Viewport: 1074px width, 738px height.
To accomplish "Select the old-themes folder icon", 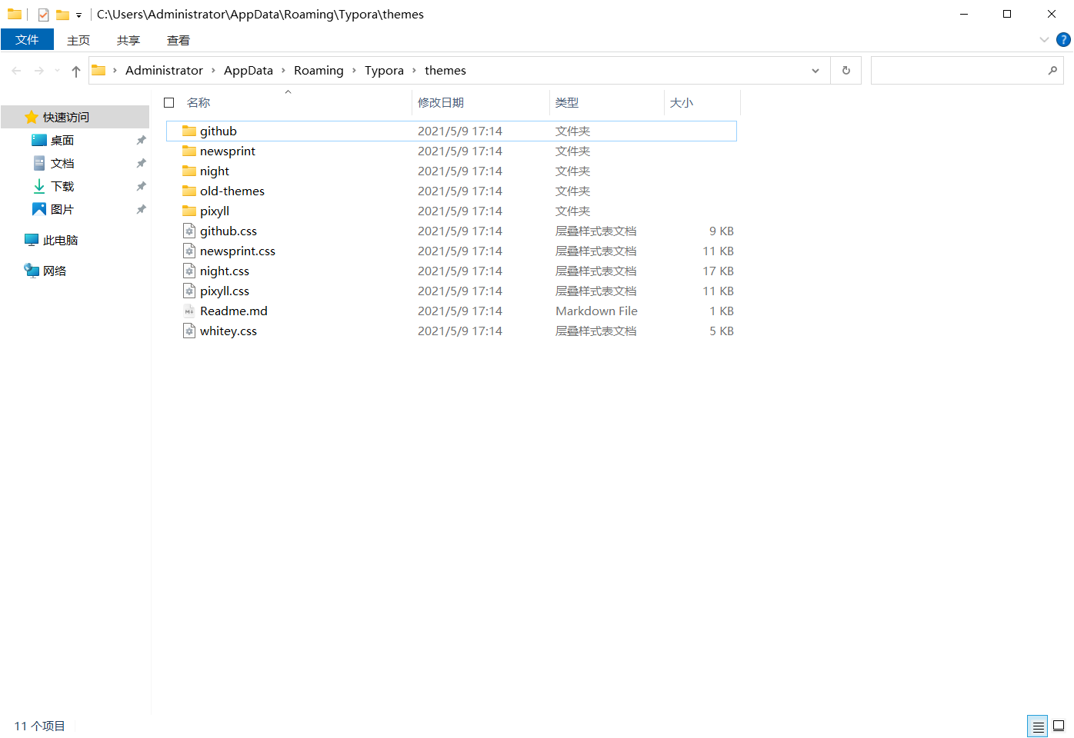I will coord(189,191).
